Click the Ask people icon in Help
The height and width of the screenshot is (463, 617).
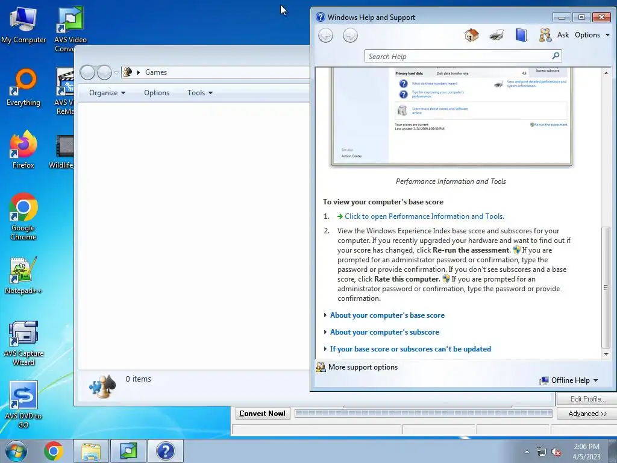pyautogui.click(x=545, y=35)
